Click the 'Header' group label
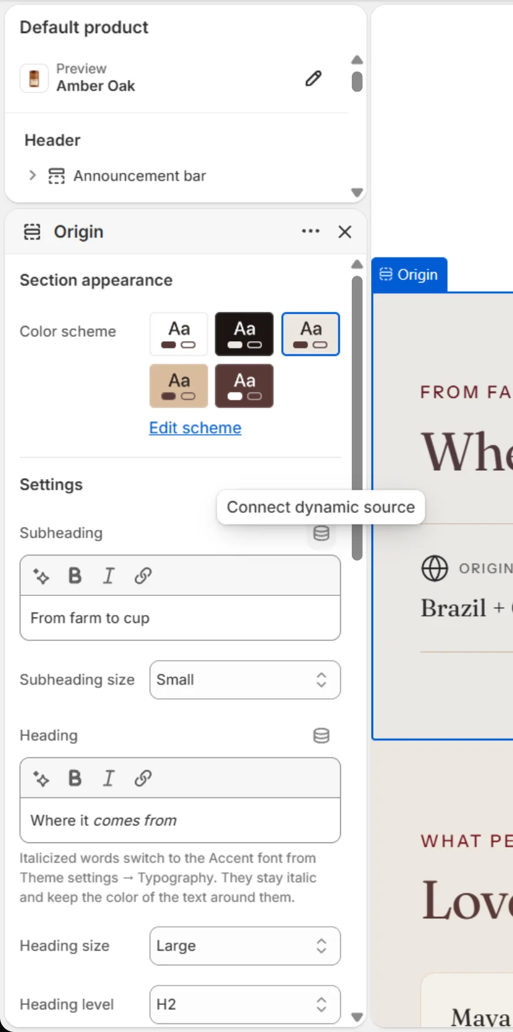513x1032 pixels. (53, 140)
